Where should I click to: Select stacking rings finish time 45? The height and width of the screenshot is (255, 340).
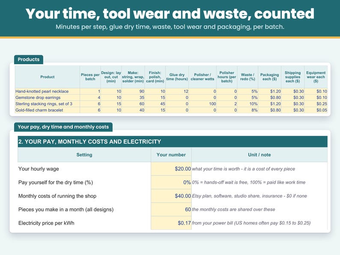[155, 104]
